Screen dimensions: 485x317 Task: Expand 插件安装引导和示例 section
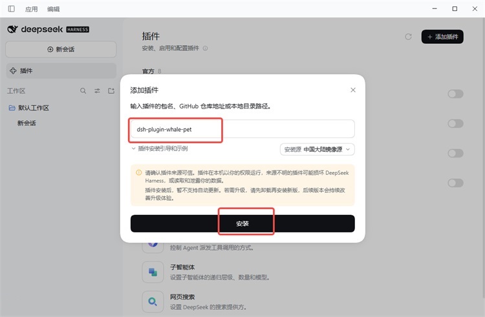(160, 148)
